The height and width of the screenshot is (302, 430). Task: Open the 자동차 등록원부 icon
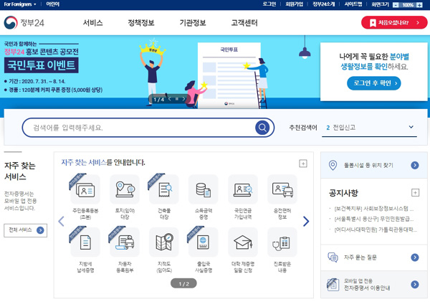tap(125, 242)
